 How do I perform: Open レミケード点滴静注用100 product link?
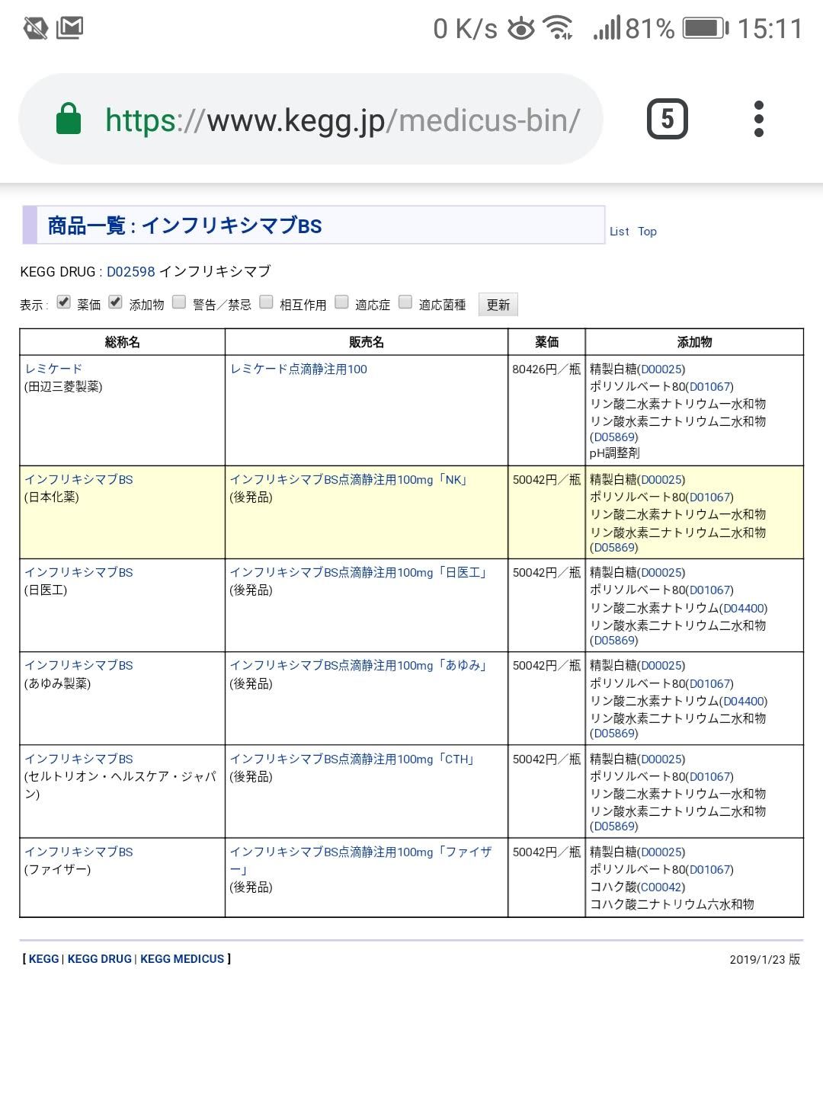299,369
